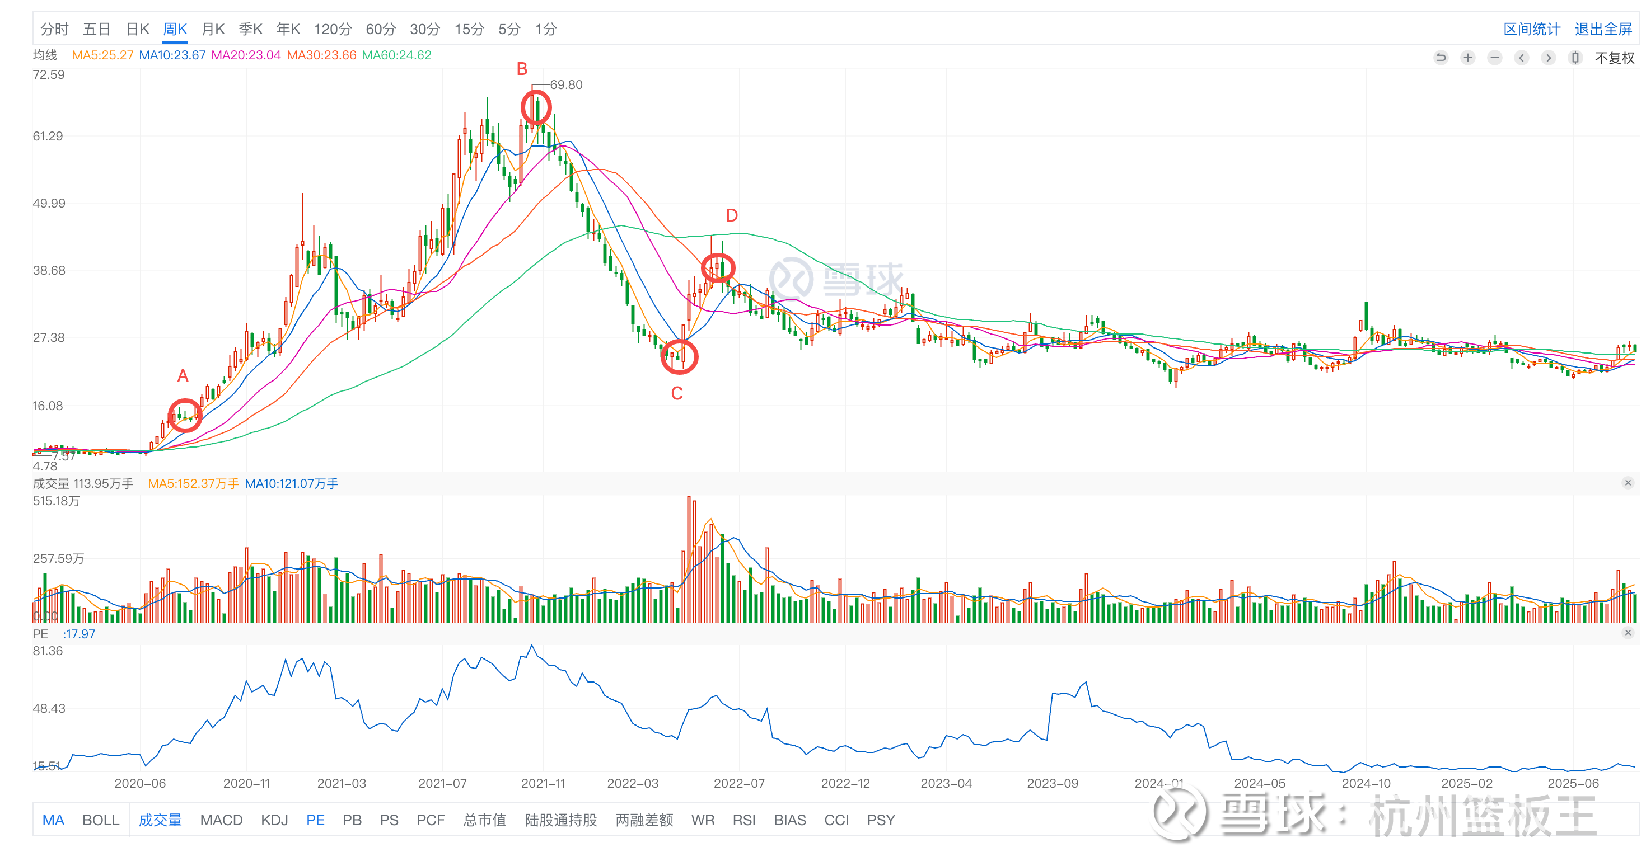Select the 60分 timeframe tab
This screenshot has height=866, width=1646.
coord(380,29)
